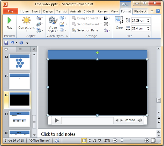Open the Poster Frame dropdown
Image resolution: width=164 pixels, height=146 pixels.
coord(39,24)
